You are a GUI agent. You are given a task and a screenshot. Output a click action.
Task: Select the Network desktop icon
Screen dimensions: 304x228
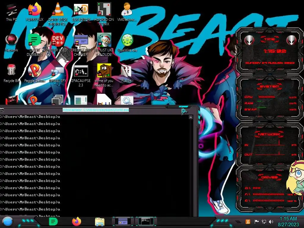click(12, 43)
